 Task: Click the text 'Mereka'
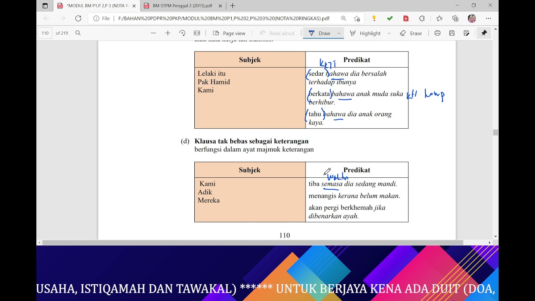tap(209, 200)
